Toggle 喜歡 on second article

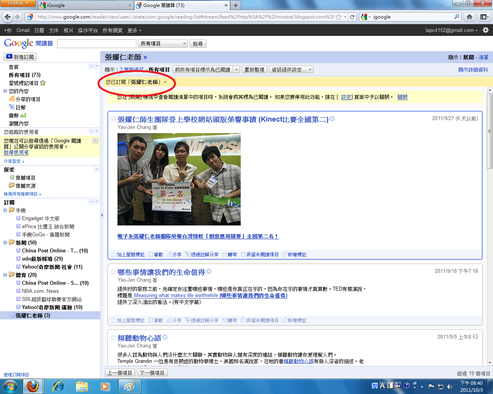[156, 321]
